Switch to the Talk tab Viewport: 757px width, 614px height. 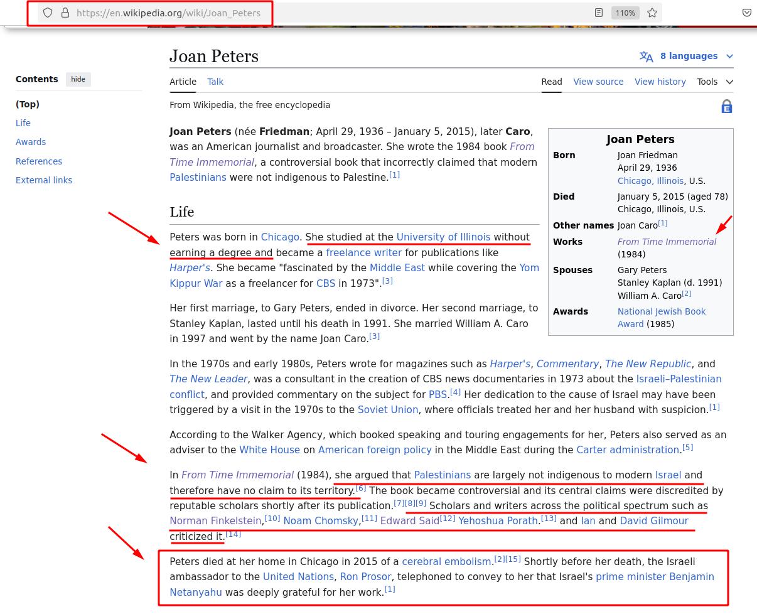[x=215, y=82]
